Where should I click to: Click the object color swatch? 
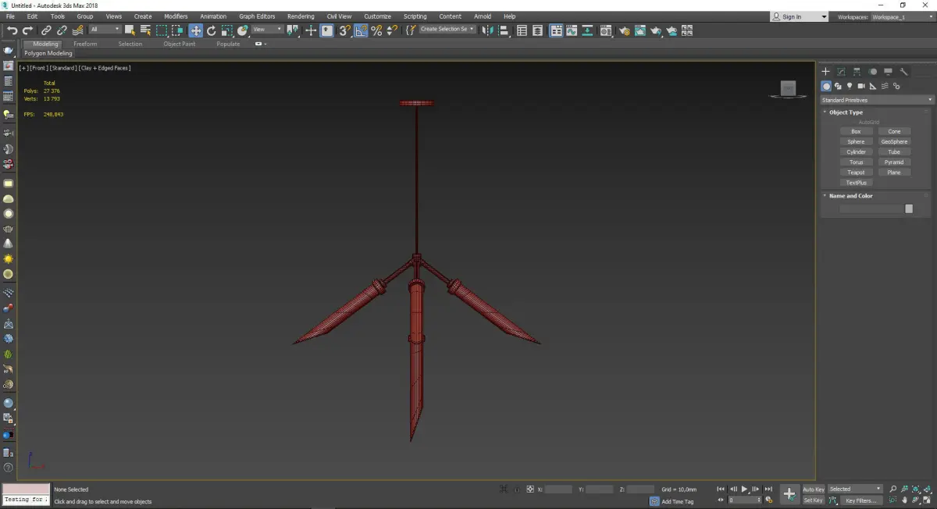pos(909,208)
